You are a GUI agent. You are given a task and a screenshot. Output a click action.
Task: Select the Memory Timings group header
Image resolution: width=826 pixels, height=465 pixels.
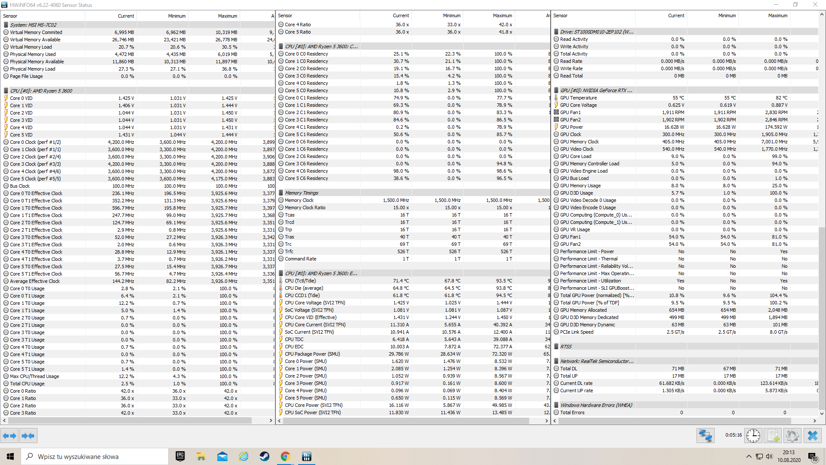pos(413,193)
